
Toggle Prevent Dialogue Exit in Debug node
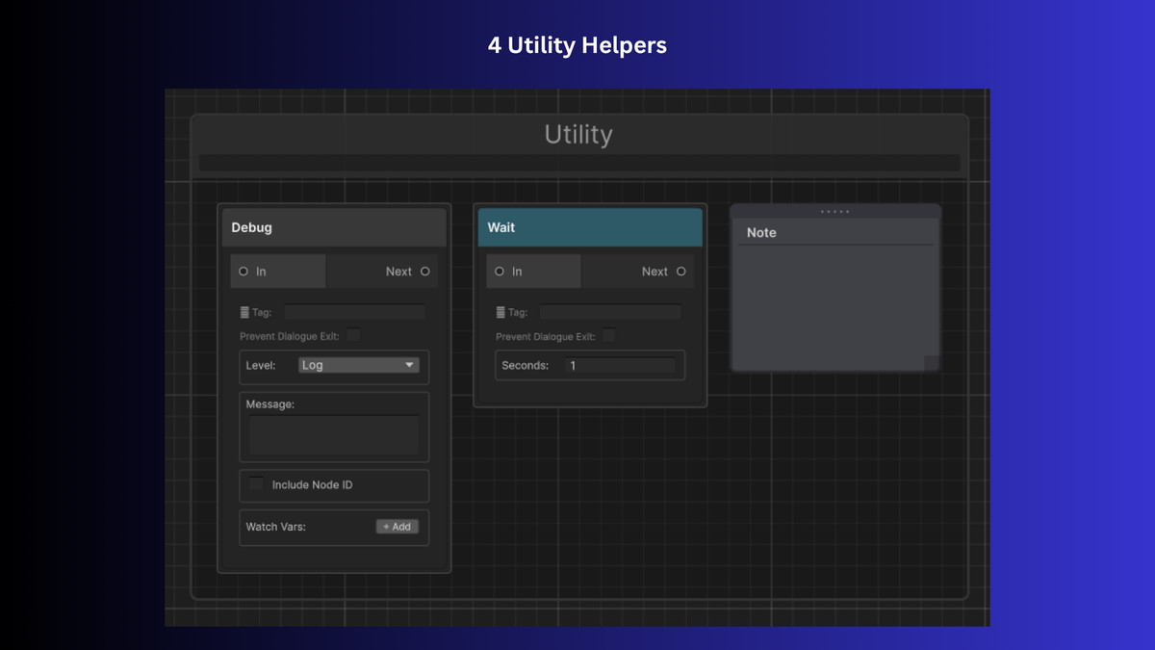coord(353,335)
